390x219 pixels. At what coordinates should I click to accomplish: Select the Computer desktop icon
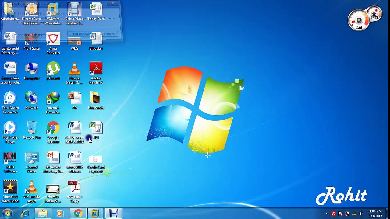32,71
